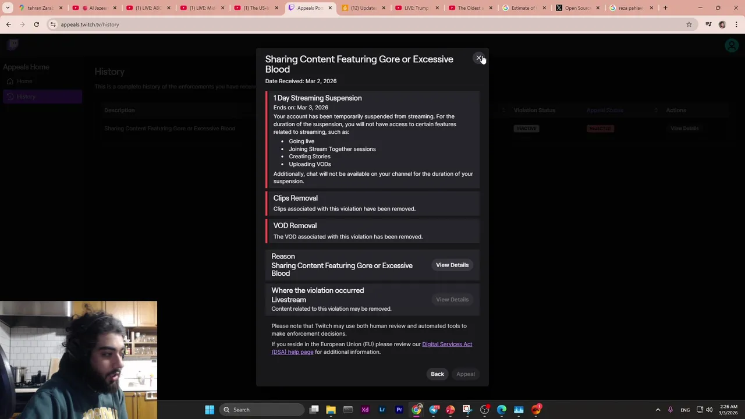This screenshot has width=745, height=419.
Task: Open a new browser tab
Action: coord(665,8)
